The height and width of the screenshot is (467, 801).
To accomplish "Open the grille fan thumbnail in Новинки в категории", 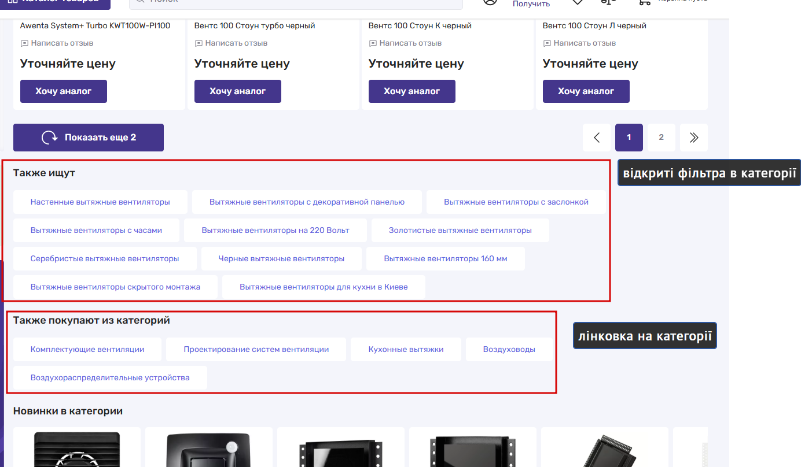I will tap(77, 448).
